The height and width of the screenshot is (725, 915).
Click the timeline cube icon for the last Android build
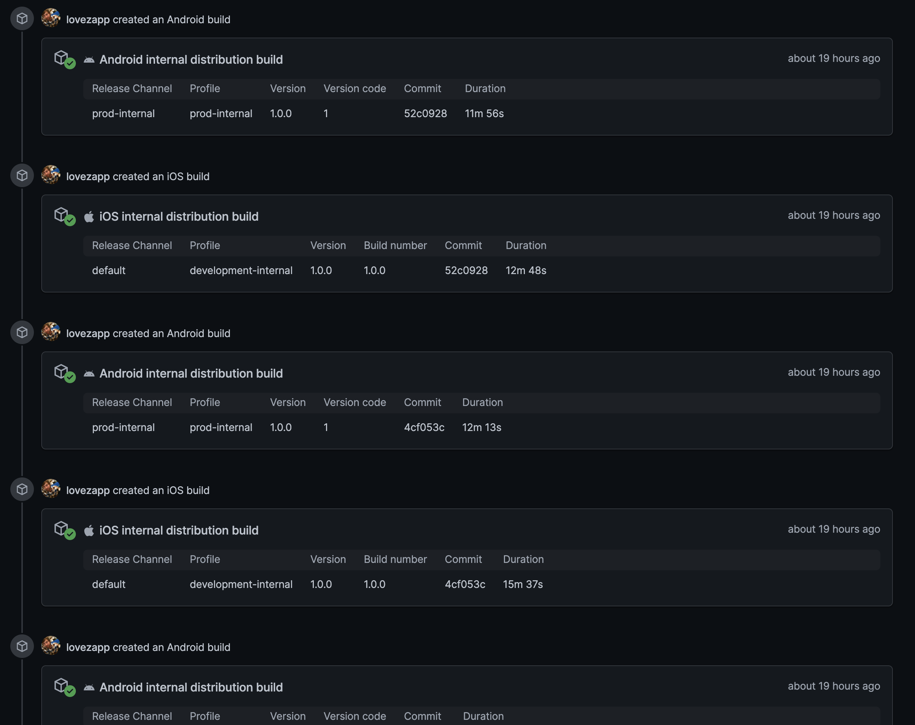click(x=22, y=646)
